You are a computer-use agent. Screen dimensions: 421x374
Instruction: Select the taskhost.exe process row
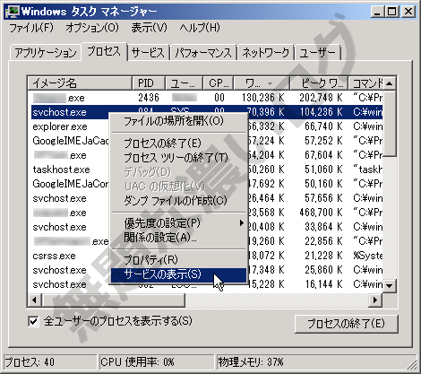point(207,170)
